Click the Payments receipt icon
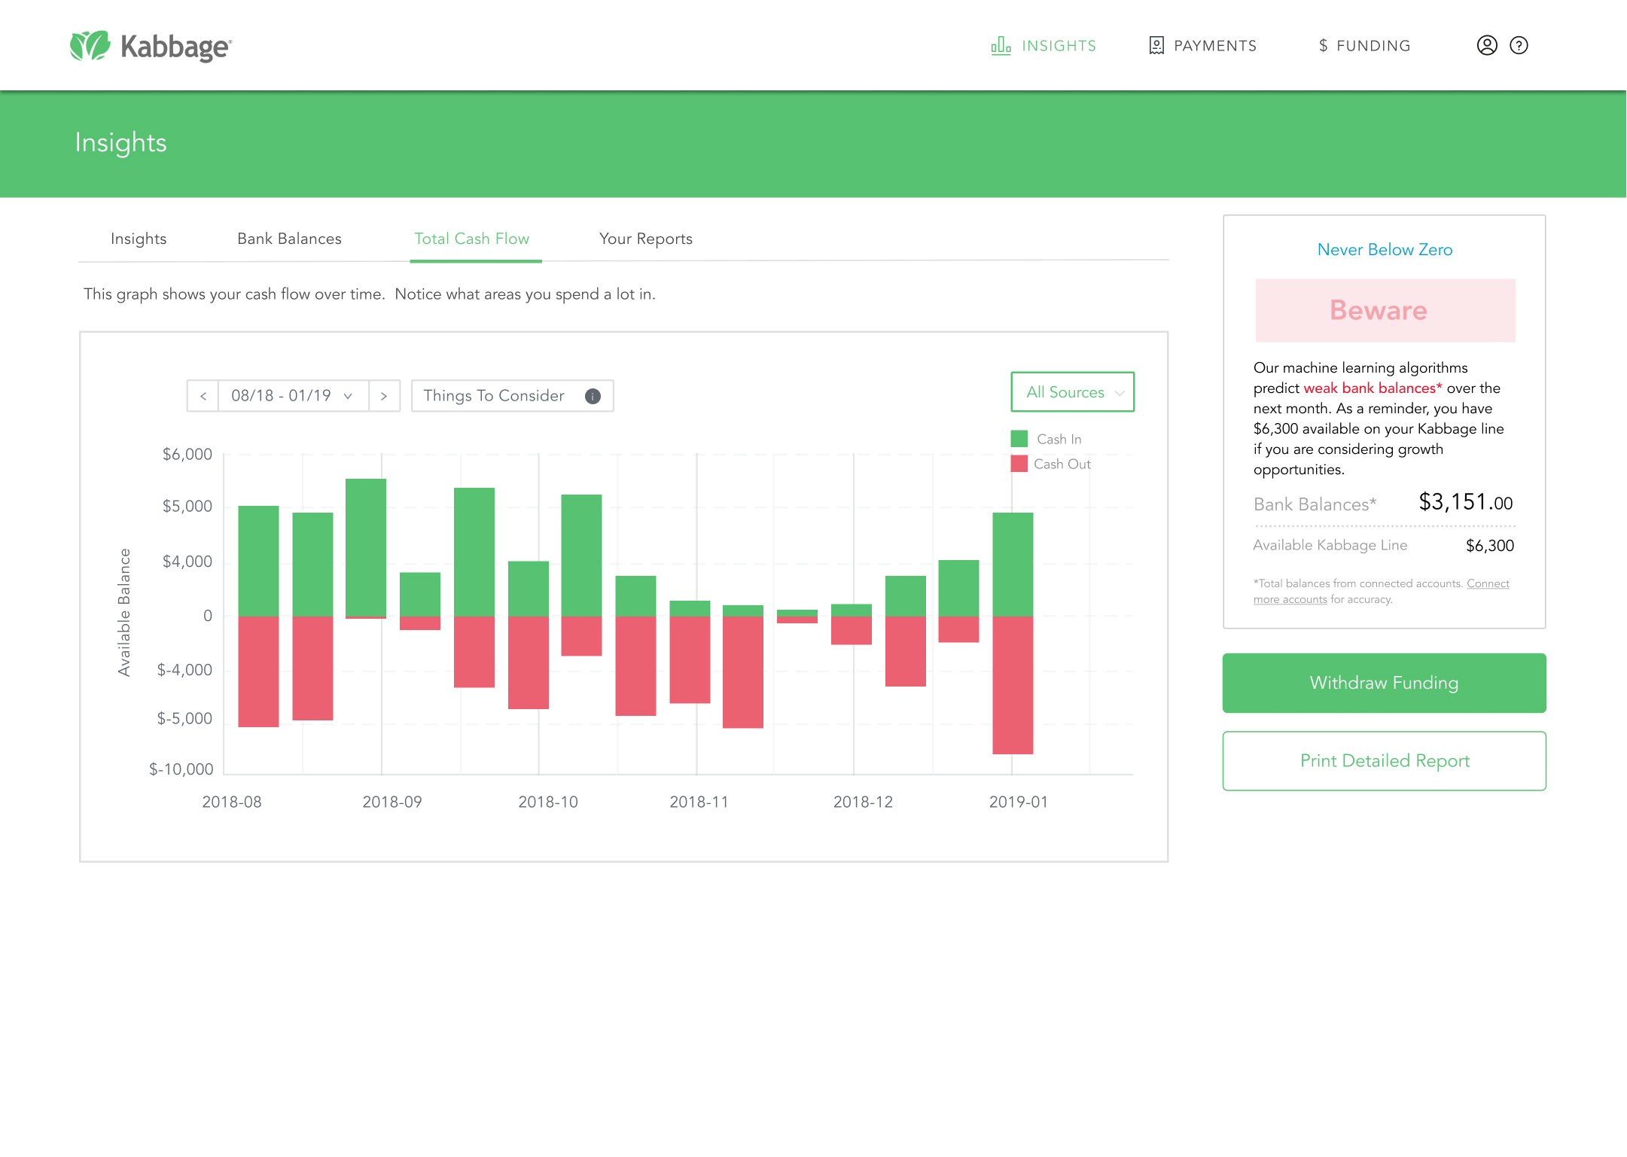Image resolution: width=1627 pixels, height=1157 pixels. [1156, 46]
